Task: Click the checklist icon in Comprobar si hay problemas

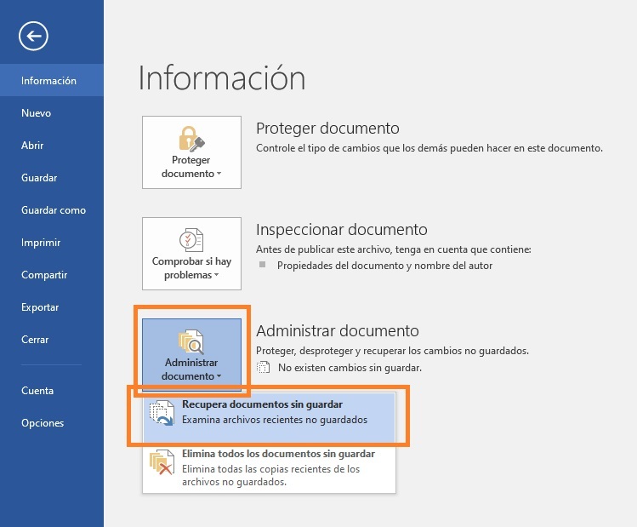Action: pos(191,238)
